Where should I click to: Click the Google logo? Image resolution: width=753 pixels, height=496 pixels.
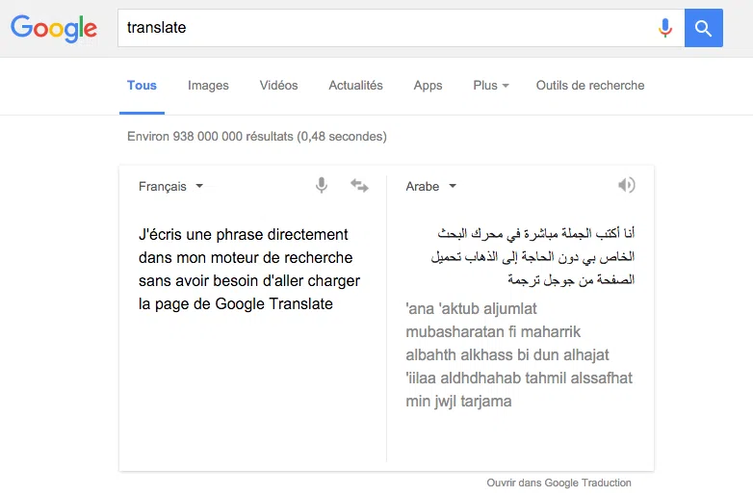(x=54, y=28)
